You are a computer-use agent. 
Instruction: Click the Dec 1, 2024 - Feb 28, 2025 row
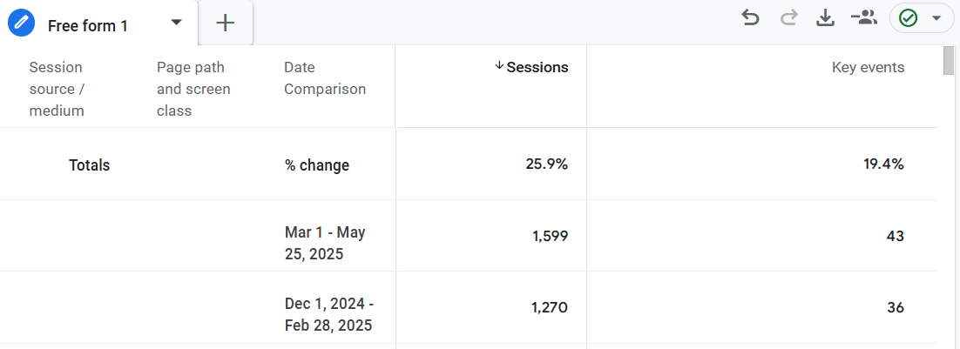[469, 307]
